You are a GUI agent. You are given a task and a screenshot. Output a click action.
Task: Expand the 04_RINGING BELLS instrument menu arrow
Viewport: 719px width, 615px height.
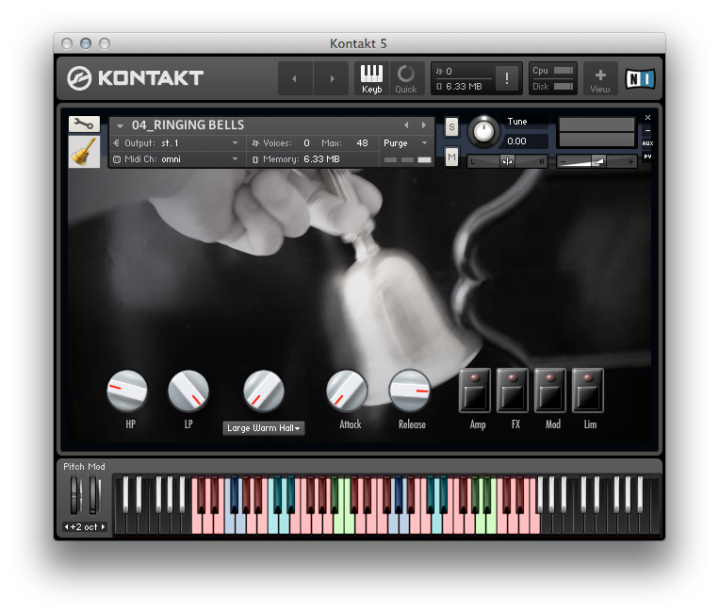[x=120, y=125]
